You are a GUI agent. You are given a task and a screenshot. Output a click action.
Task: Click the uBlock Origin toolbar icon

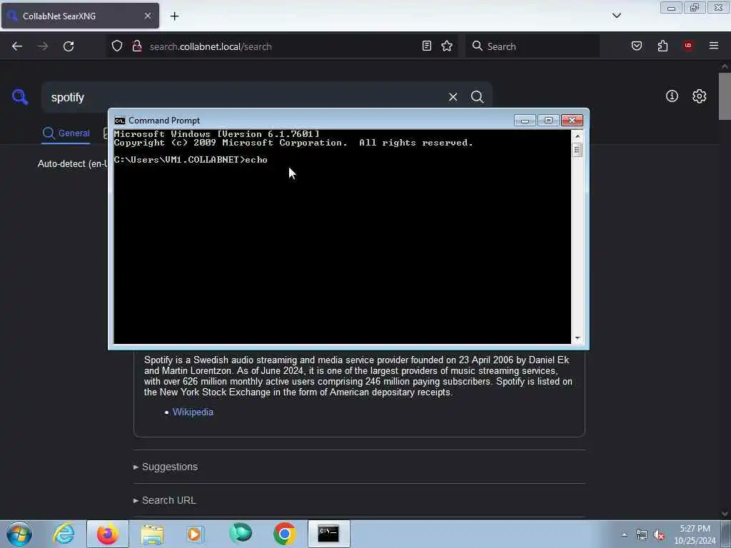688,45
